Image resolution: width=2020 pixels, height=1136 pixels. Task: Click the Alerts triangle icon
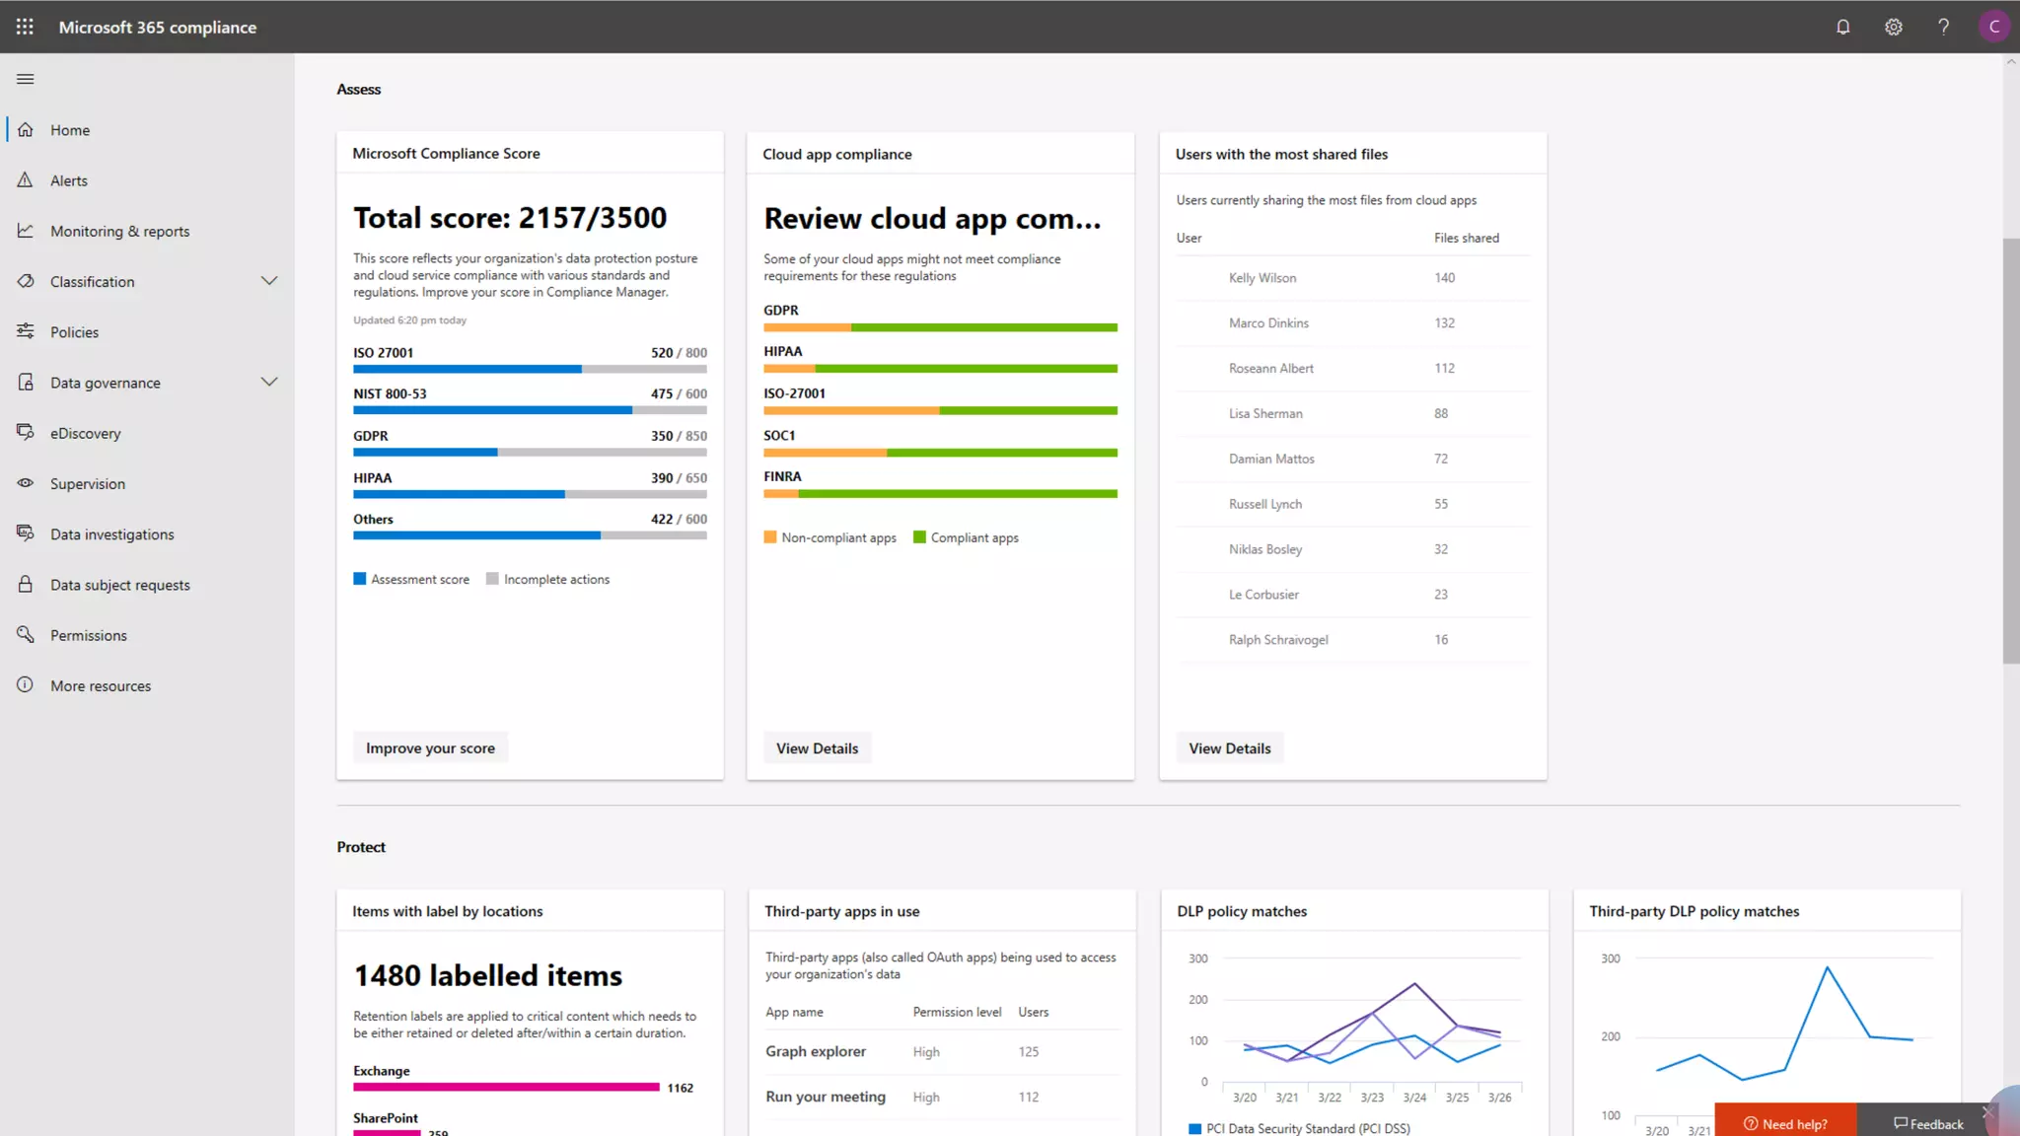pos(26,179)
